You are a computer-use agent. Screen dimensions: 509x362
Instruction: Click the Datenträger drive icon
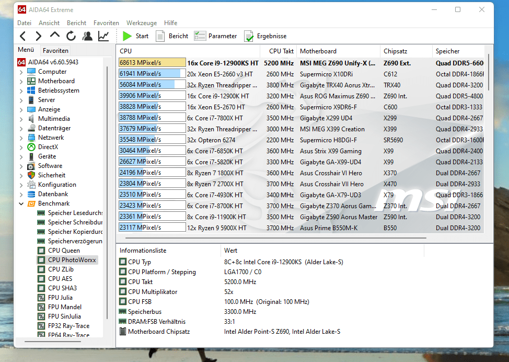click(31, 128)
